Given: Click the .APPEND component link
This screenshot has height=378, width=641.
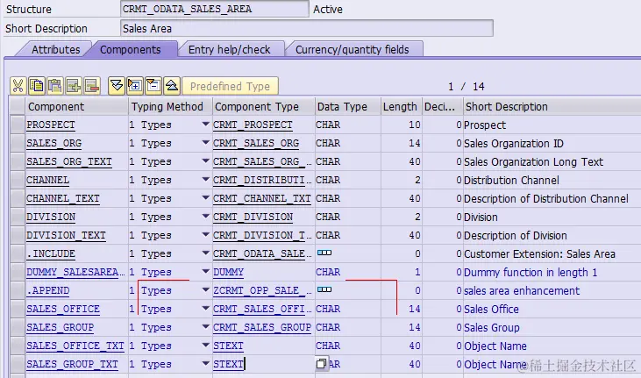Looking at the screenshot, I should click(x=48, y=290).
